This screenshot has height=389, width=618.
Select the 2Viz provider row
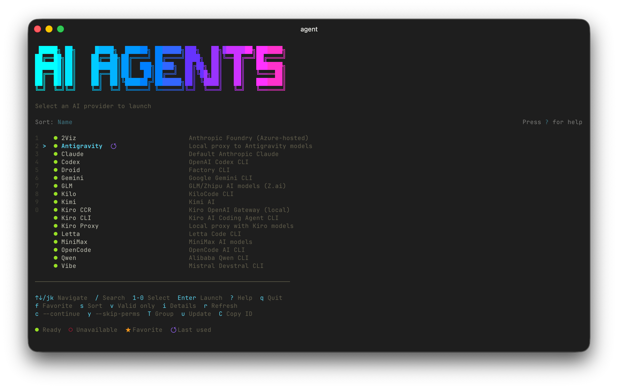[x=172, y=138]
